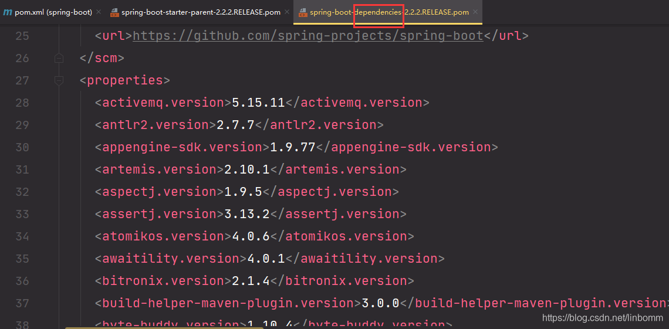Viewport: 669px width, 329px height.
Task: Open the spring-boot-starter-parent-2.2.2.RELEASE.pom tab
Action: [x=201, y=12]
